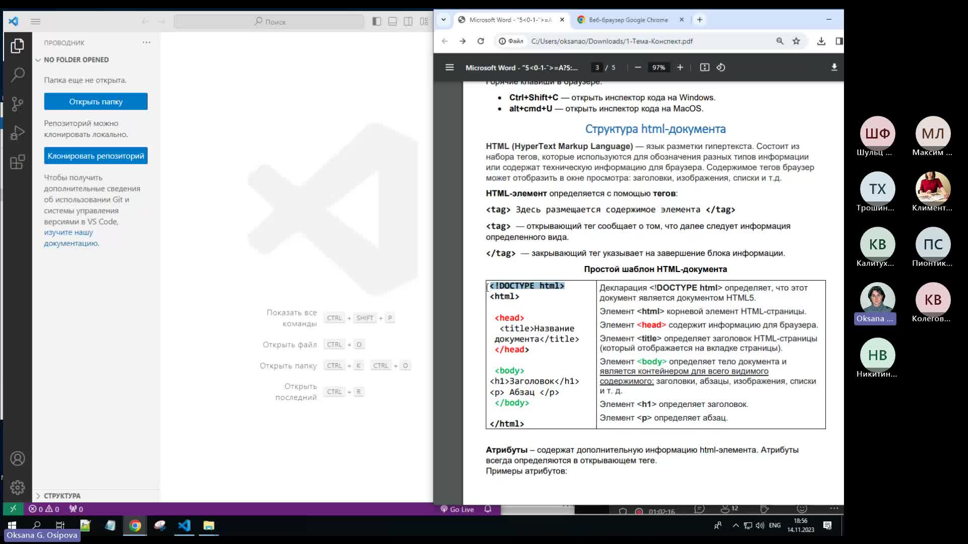Switch to the Веб-браузер Google Chrome tab

click(x=628, y=20)
